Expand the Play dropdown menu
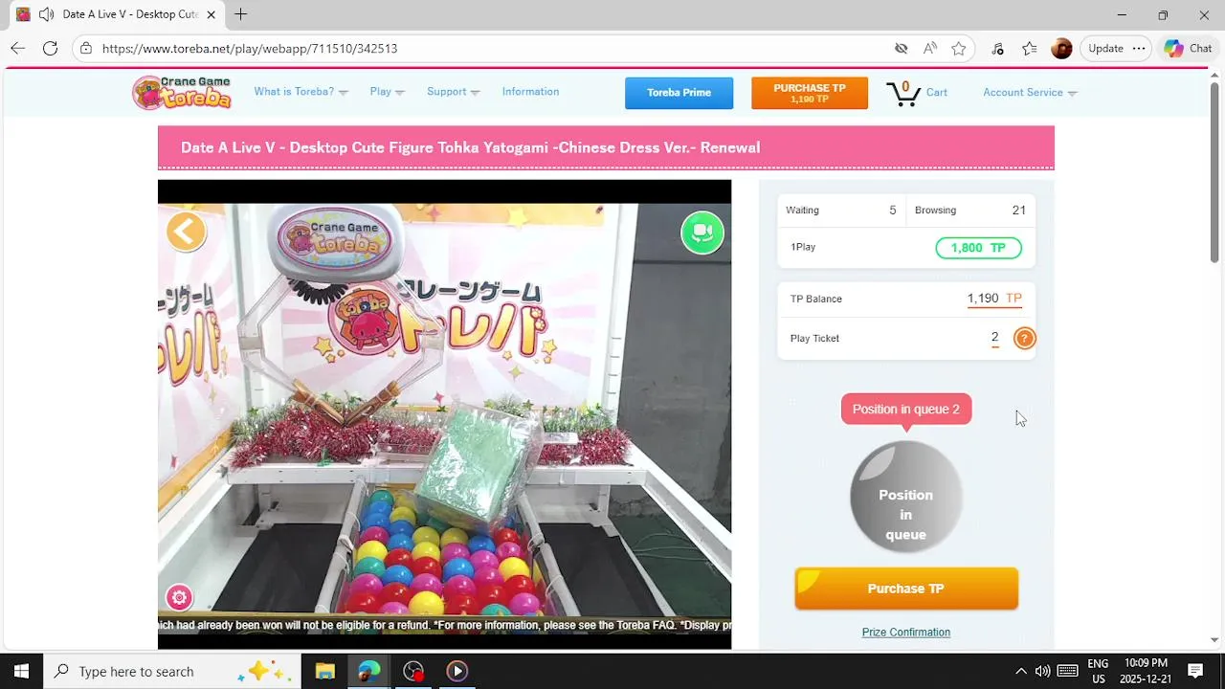Image resolution: width=1225 pixels, height=689 pixels. tap(387, 92)
